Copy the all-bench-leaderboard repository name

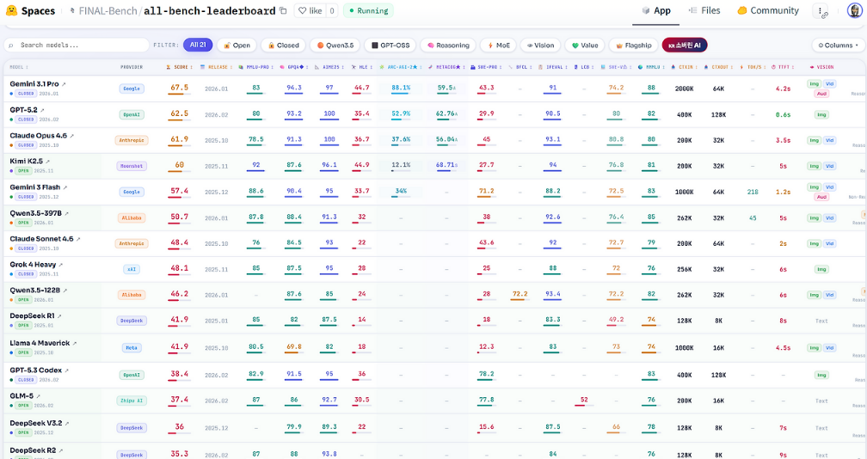283,10
